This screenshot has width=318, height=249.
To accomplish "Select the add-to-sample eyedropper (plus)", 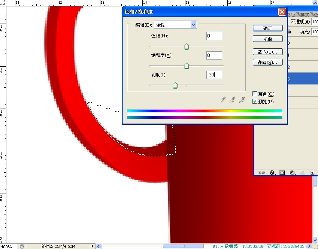I will pos(233,100).
